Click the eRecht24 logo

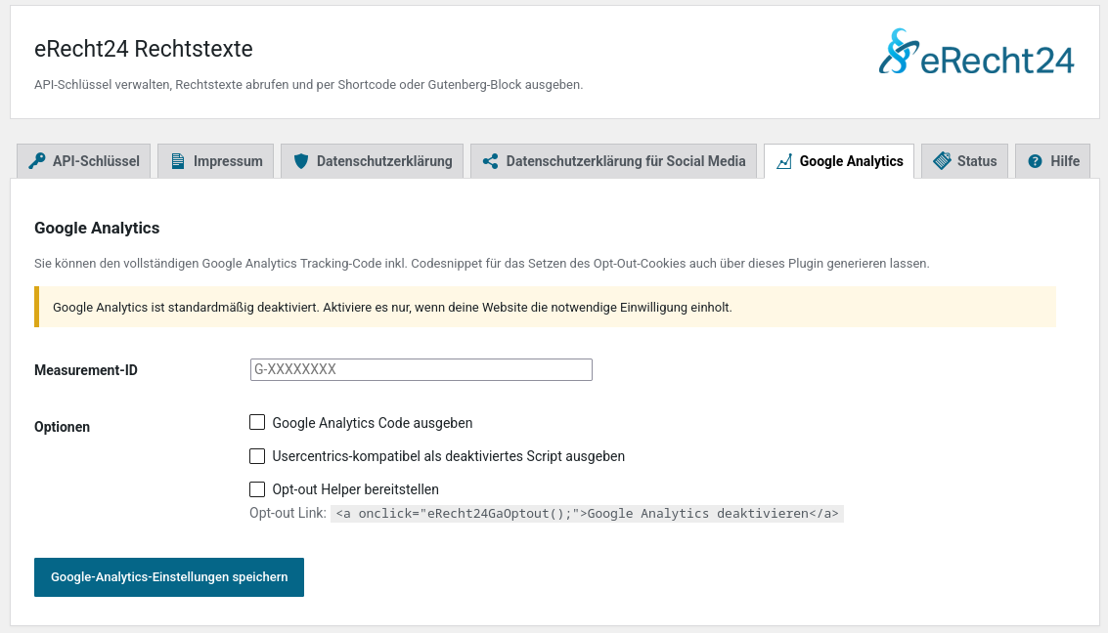[976, 52]
